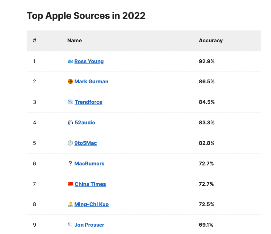Viewport: 271px width, 234px height.
Task: Click the paper roll emoji by Jon Prosser
Action: 70,225
